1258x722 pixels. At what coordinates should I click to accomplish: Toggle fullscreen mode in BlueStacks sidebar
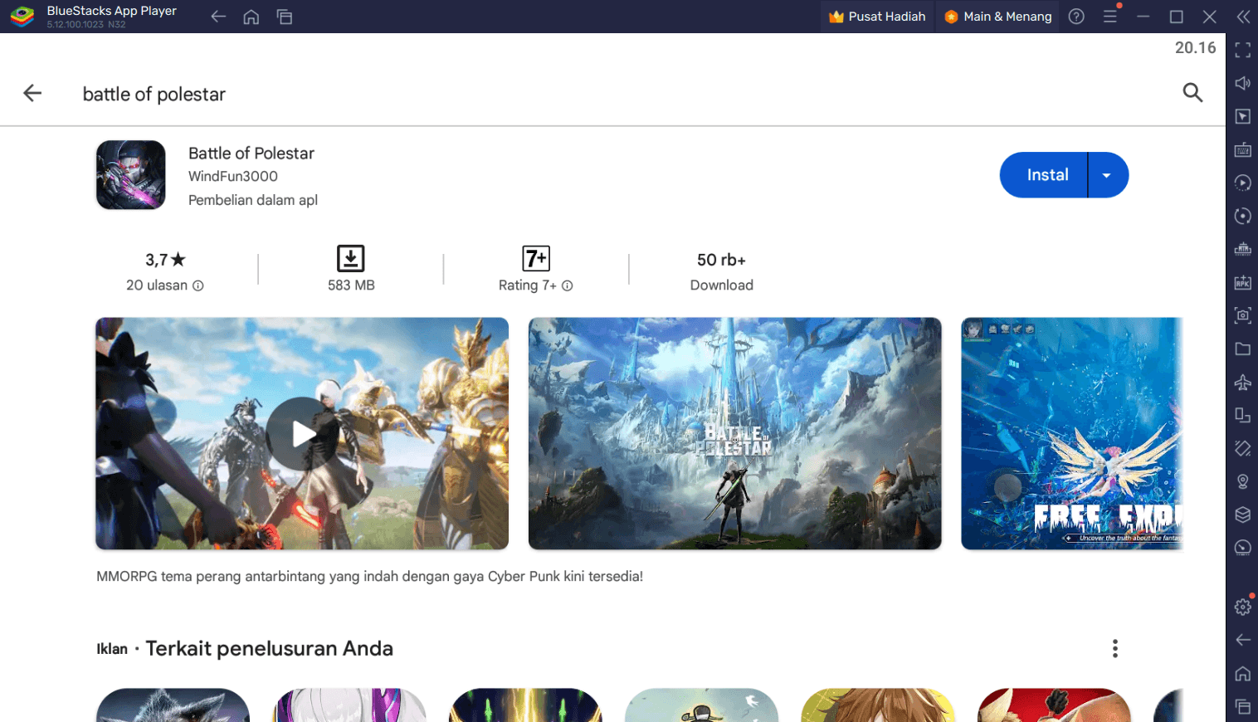pyautogui.click(x=1242, y=50)
